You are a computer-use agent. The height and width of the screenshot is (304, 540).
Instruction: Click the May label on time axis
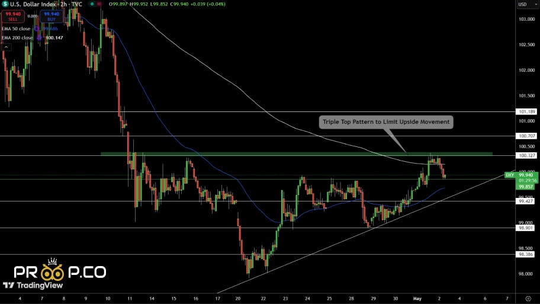point(419,298)
